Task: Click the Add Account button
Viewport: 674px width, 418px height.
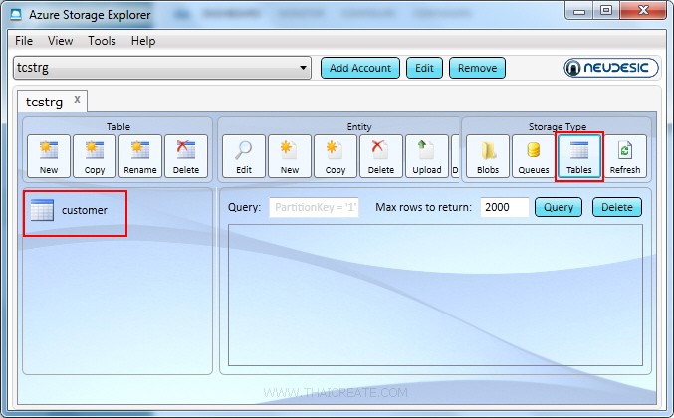Action: [x=359, y=68]
